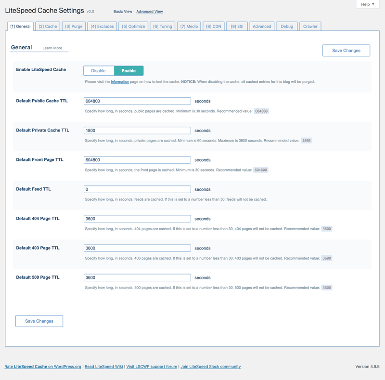The image size is (385, 380).
Task: Open Join LiteSpeed Slack community link
Action: pyautogui.click(x=211, y=367)
